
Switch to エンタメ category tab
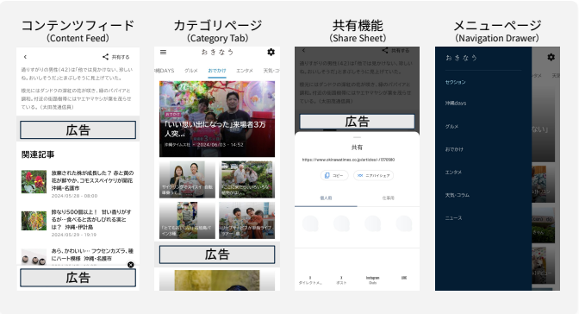[x=245, y=71]
